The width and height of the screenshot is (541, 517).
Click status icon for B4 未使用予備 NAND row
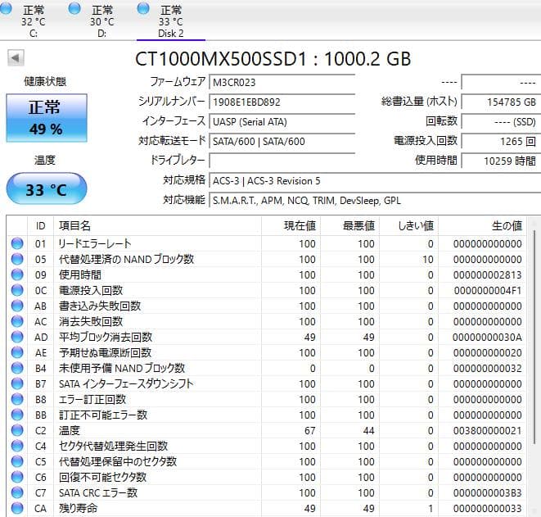click(x=17, y=368)
